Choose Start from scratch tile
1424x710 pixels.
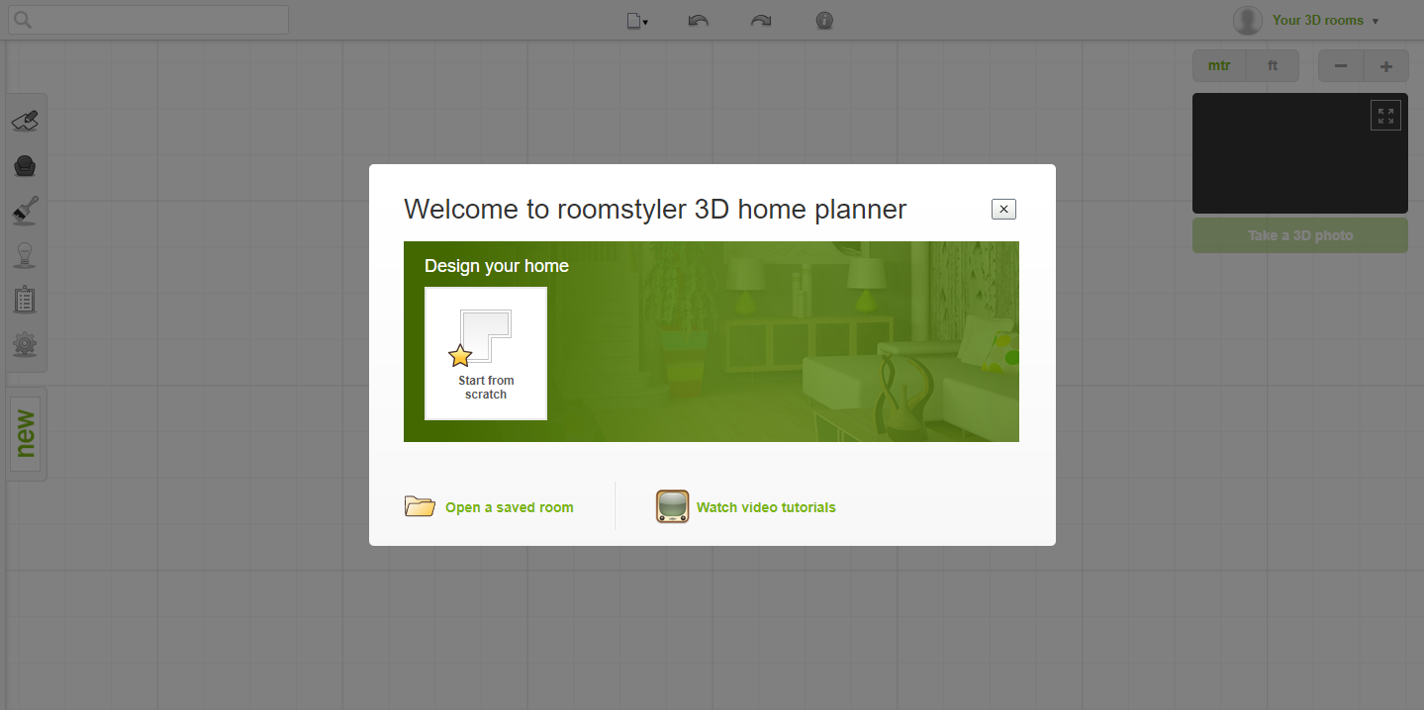[x=486, y=353]
